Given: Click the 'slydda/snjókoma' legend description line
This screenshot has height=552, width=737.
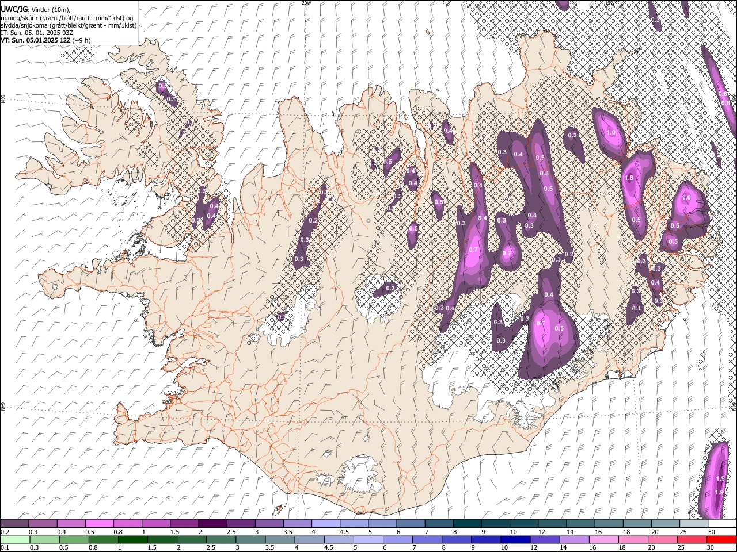Looking at the screenshot, I should click(x=69, y=25).
